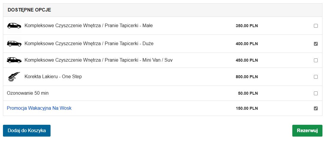Click the green Rezerwuj button
The height and width of the screenshot is (141, 326).
307,131
